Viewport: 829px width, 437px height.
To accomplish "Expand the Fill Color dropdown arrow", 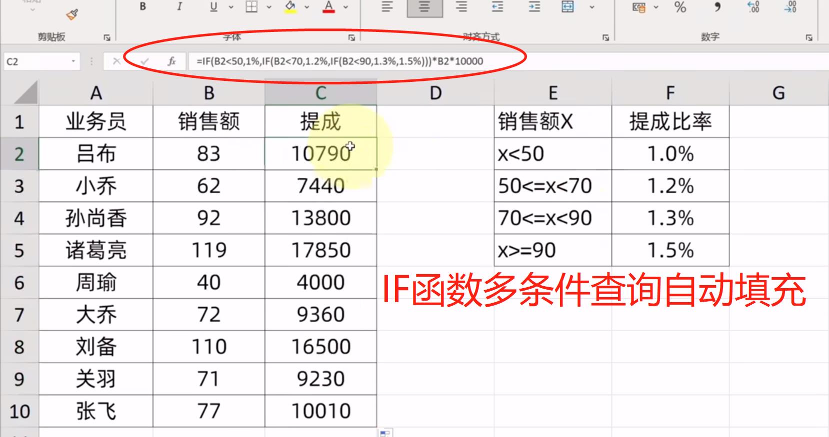I will (x=307, y=7).
